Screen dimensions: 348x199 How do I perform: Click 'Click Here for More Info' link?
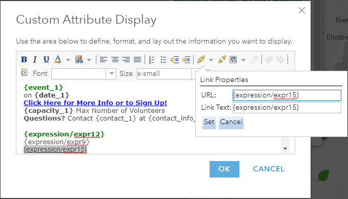click(95, 103)
